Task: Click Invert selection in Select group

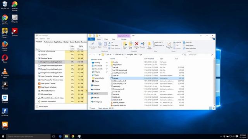Action: [x=189, y=48]
